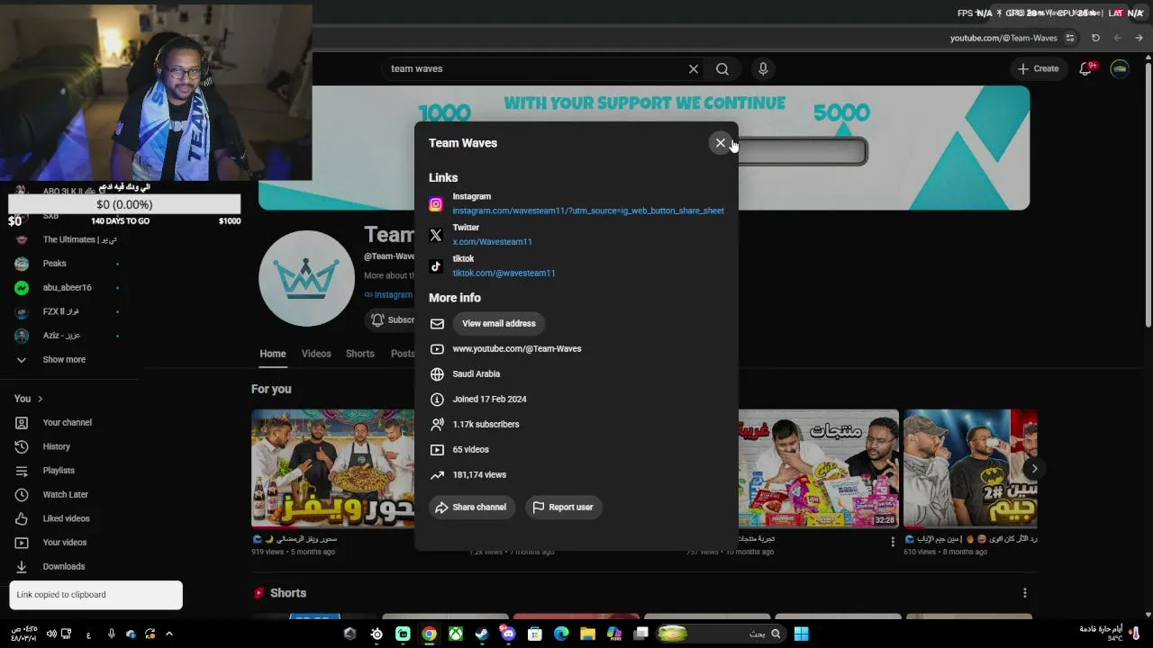This screenshot has width=1153, height=648.
Task: Clear the YouTube search box text
Action: pos(694,68)
